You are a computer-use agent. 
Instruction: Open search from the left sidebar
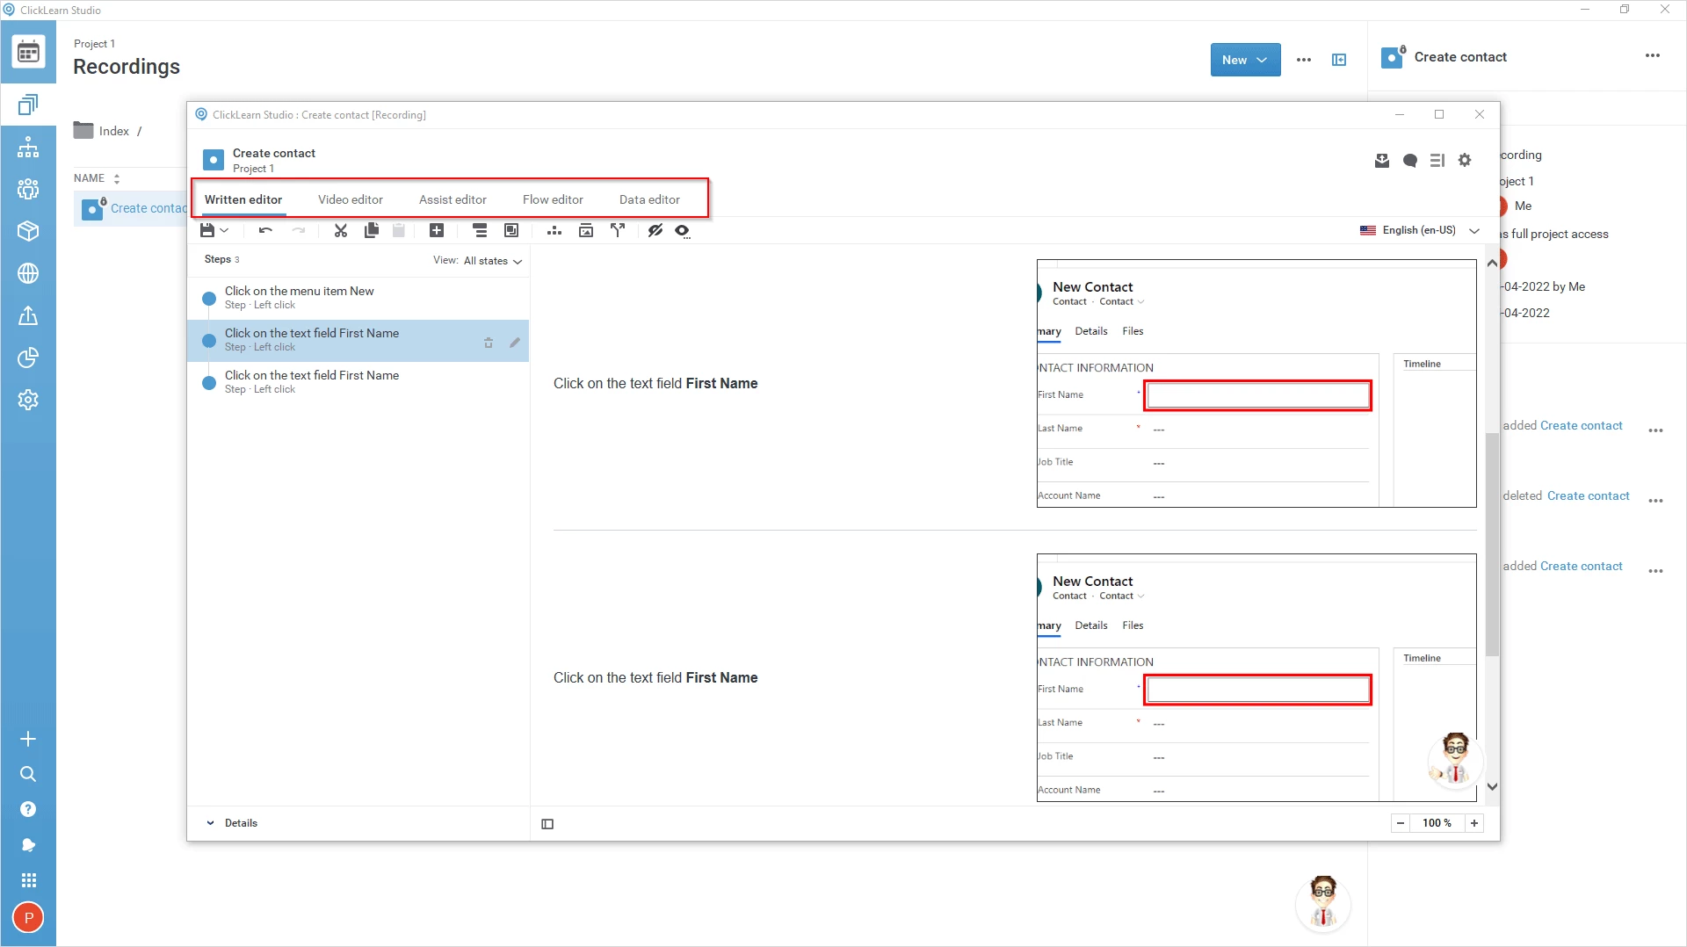[28, 774]
